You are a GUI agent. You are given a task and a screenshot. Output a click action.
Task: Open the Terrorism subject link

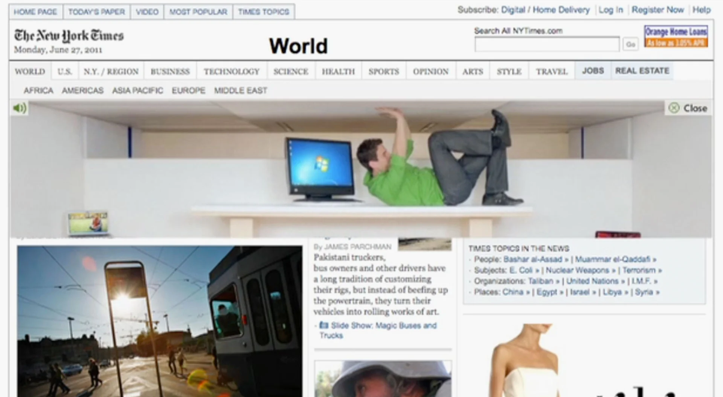click(x=642, y=270)
